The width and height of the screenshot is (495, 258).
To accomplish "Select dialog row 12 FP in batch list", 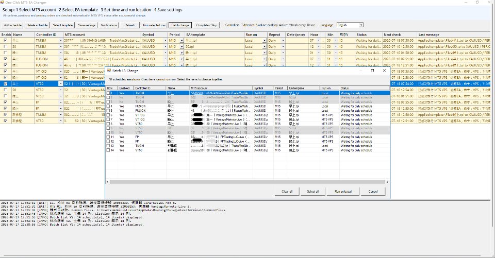I will 247,142.
